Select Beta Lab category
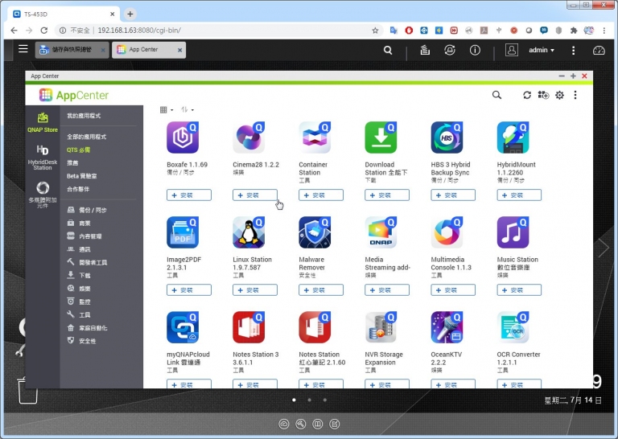 81,176
